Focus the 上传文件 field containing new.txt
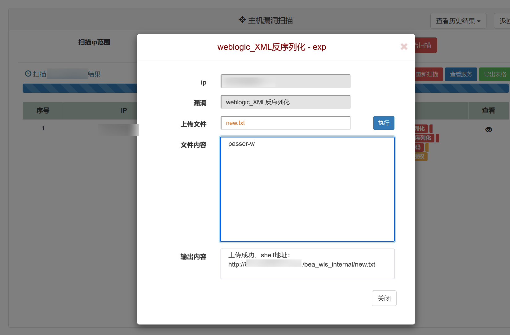Image resolution: width=510 pixels, height=335 pixels. click(x=285, y=123)
